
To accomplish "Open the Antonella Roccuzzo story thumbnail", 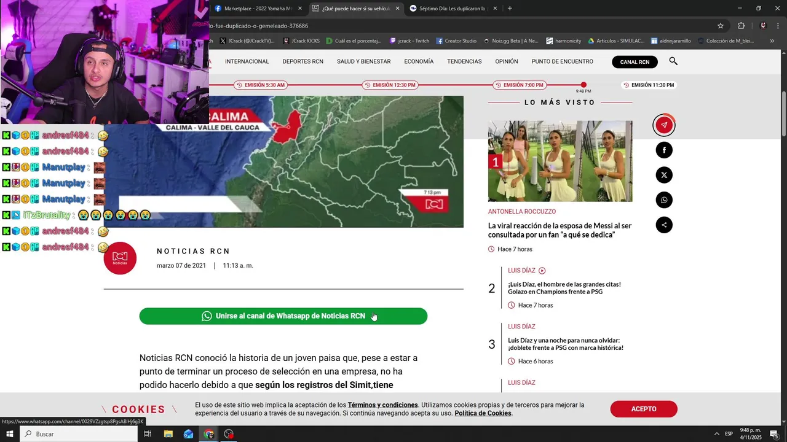I will [x=560, y=161].
